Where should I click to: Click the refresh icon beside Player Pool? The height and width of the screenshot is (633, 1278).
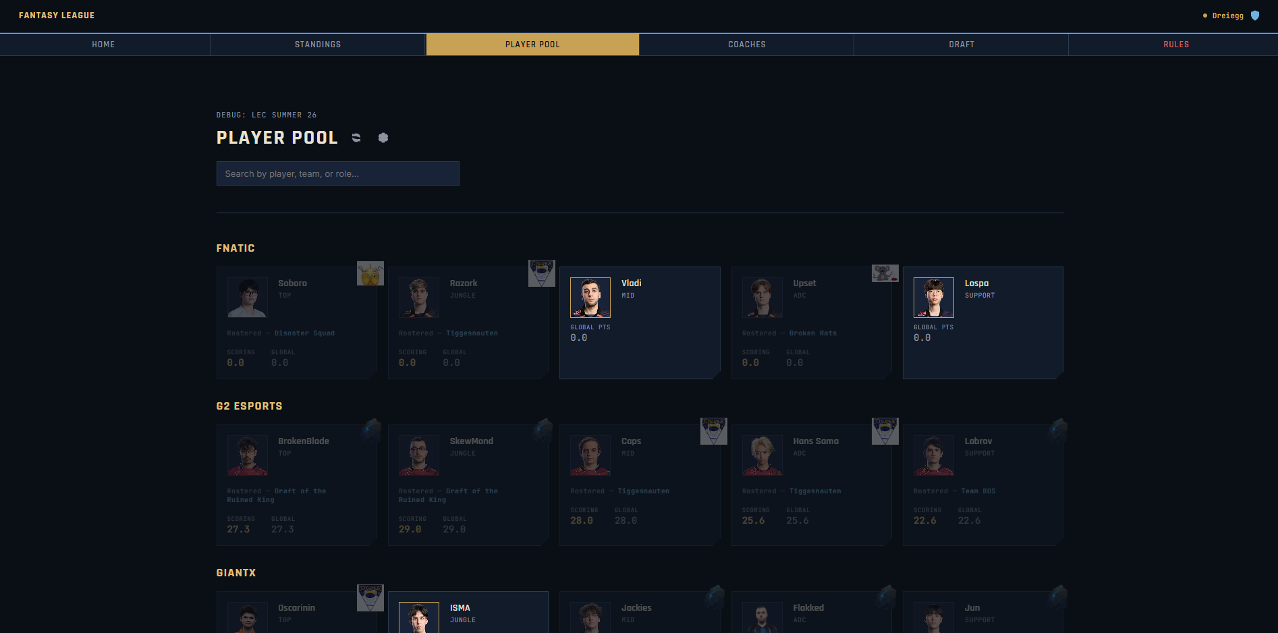click(x=356, y=138)
